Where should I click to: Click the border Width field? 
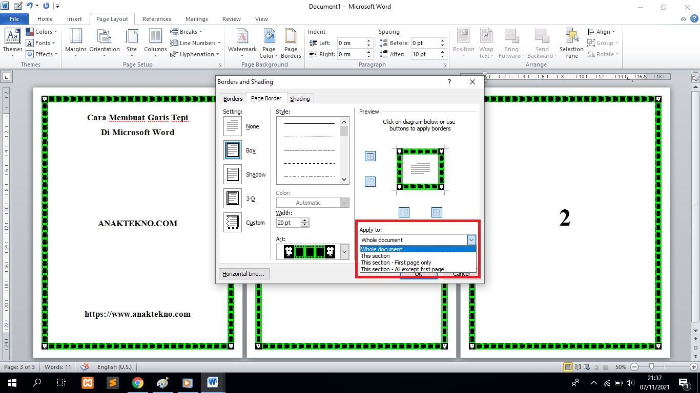(x=289, y=223)
